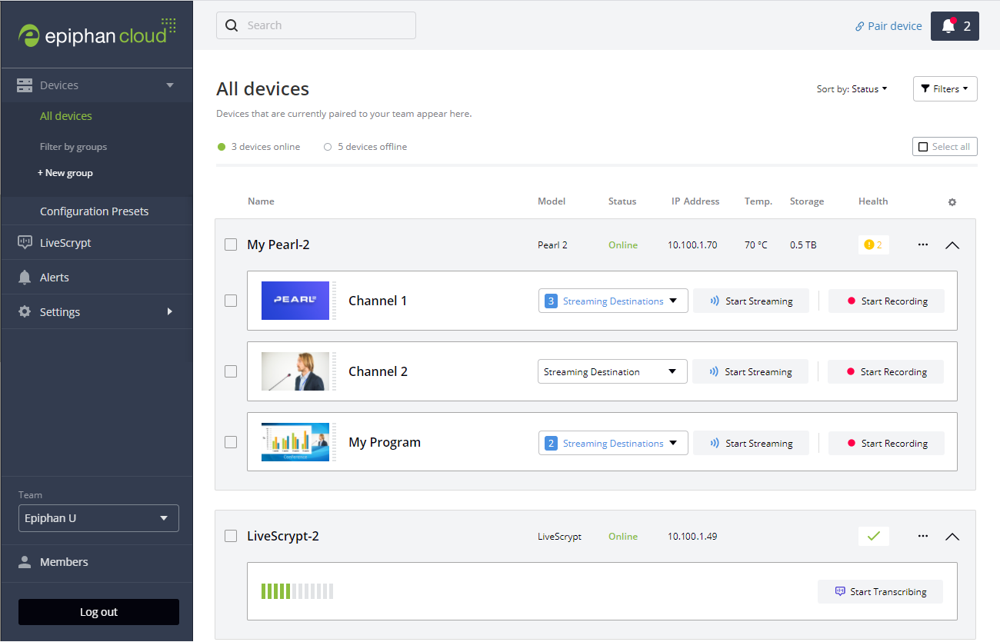Image resolution: width=1000 pixels, height=642 pixels.
Task: Open the Sort by Status dropdown
Action: click(x=852, y=89)
